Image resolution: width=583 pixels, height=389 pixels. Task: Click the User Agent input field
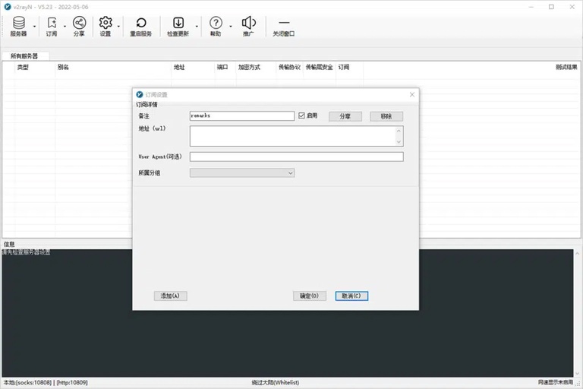tap(296, 157)
